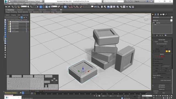Click the Polygon sub-object selection icon
This screenshot has width=176, height=99.
(162, 56)
